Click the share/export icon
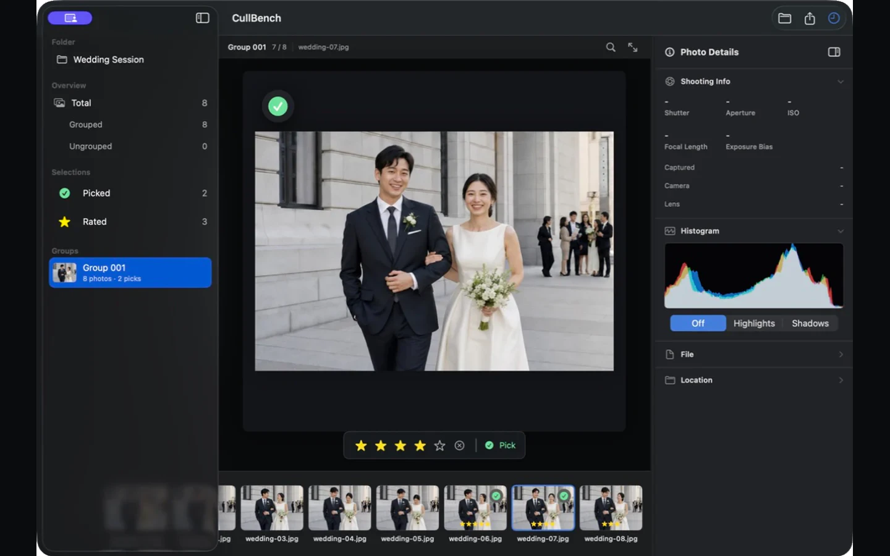890x556 pixels. 810,19
